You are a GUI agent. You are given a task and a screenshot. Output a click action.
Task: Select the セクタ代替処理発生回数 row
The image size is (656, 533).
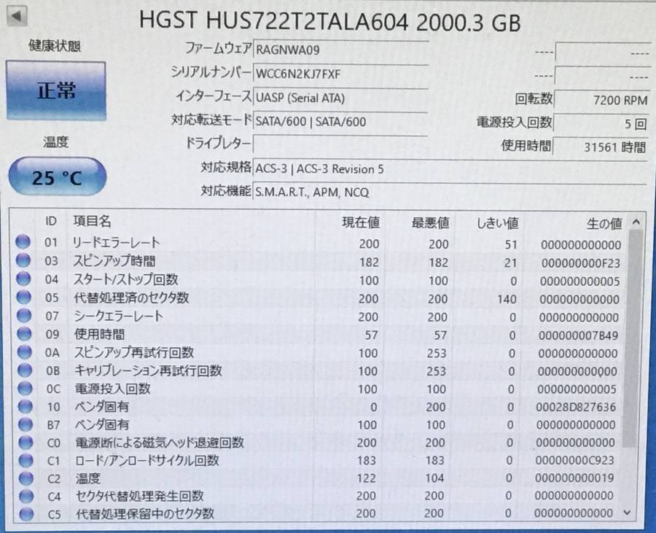pos(319,497)
